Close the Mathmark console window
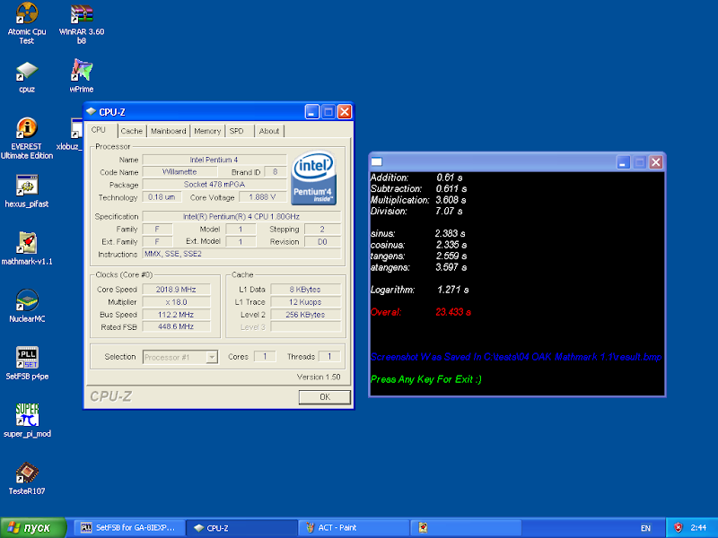Viewport: 718px width, 538px height. pos(656,162)
